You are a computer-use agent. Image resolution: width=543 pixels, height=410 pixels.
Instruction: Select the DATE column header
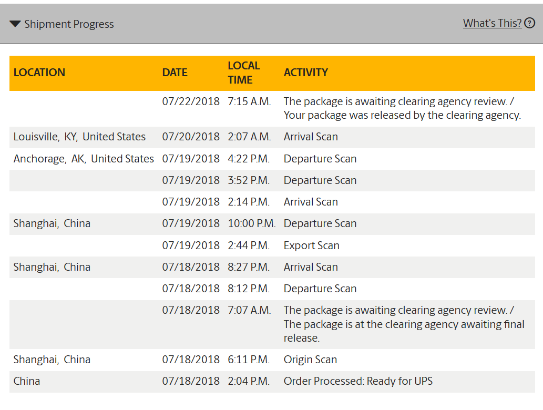tap(175, 73)
